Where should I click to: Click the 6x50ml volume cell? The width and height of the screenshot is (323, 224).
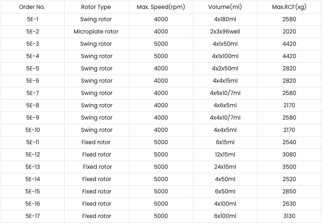(x=225, y=192)
